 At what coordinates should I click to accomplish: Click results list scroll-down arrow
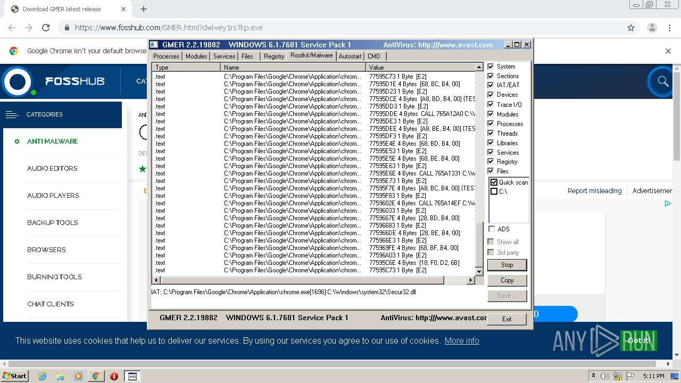tap(479, 272)
